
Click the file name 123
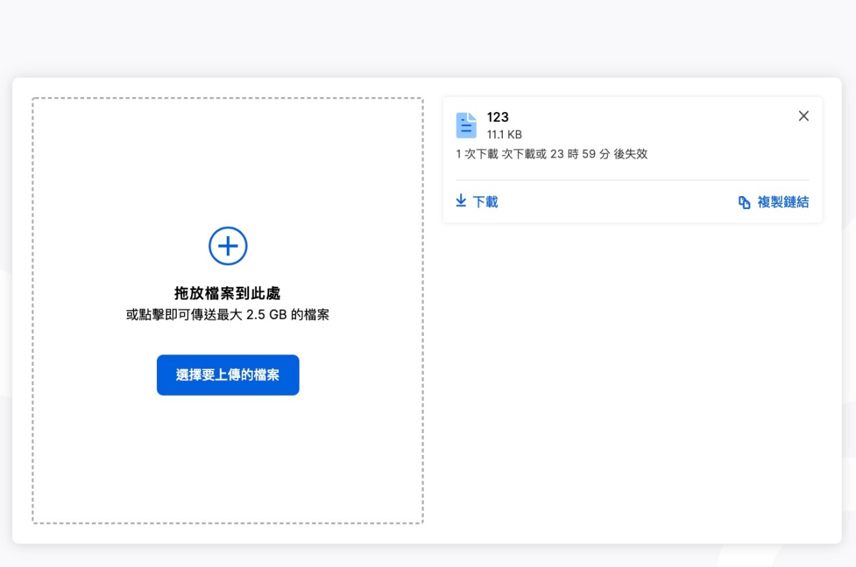(498, 118)
